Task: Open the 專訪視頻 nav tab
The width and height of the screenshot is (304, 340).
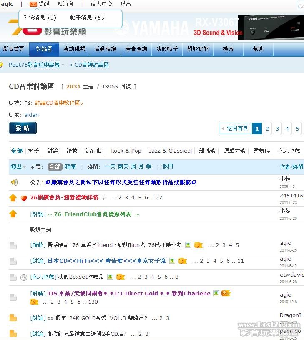Action: click(x=75, y=49)
